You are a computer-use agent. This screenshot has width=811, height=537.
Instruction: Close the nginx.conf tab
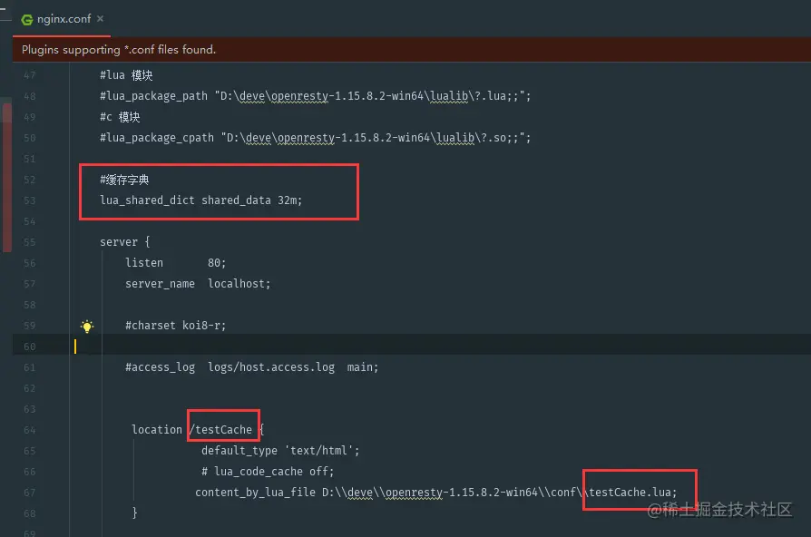[x=101, y=19]
